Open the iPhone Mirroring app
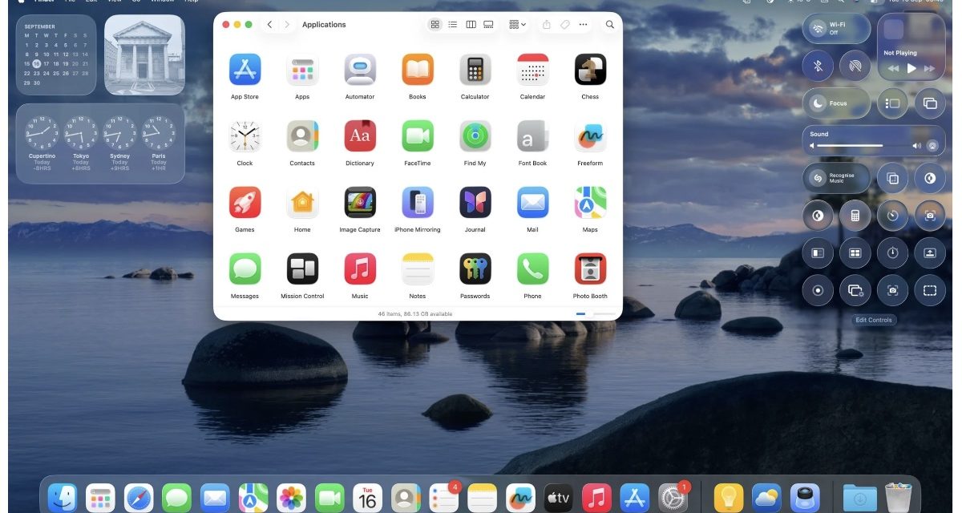962x513 pixels. coord(417,203)
